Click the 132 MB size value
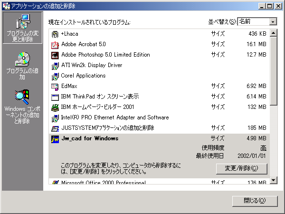 256,107
